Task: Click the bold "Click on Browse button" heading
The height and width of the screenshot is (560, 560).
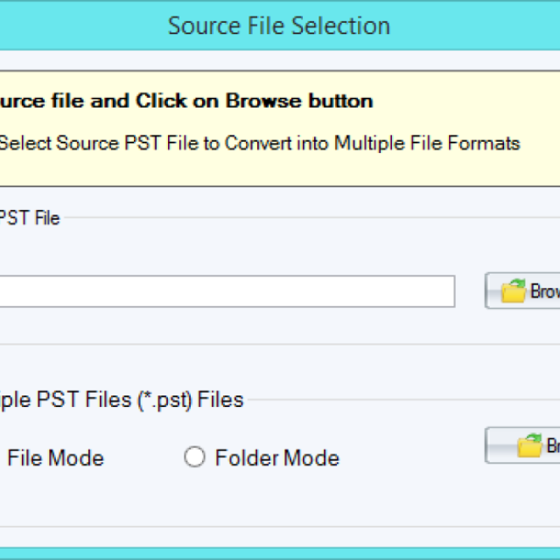Action: (254, 101)
